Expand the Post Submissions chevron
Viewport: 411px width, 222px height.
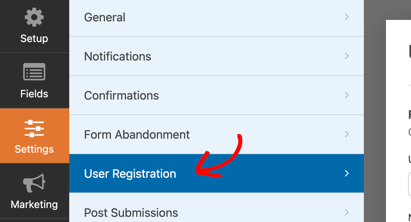347,212
